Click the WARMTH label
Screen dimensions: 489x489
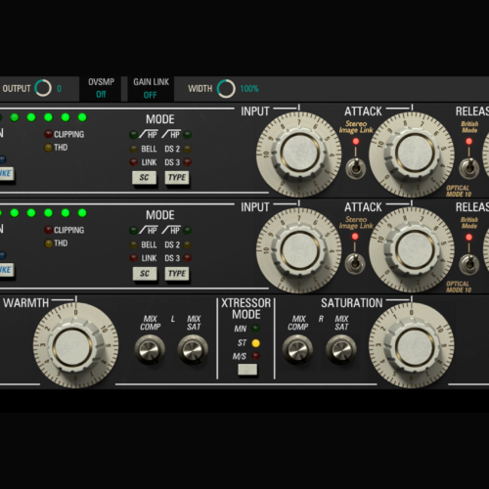click(26, 303)
